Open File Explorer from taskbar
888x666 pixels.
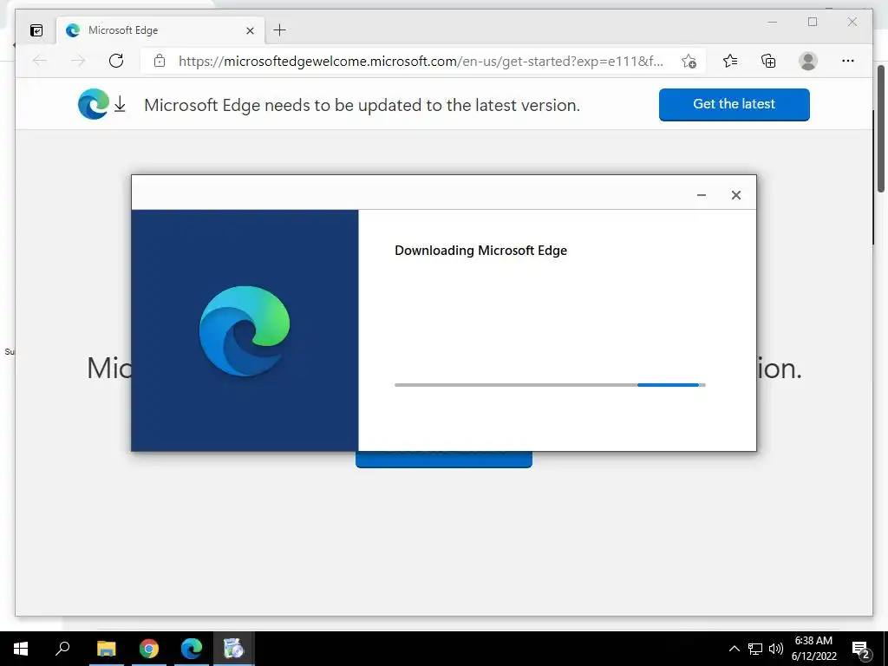106,649
